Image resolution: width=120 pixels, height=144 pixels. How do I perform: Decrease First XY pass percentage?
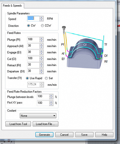coord(51,104)
